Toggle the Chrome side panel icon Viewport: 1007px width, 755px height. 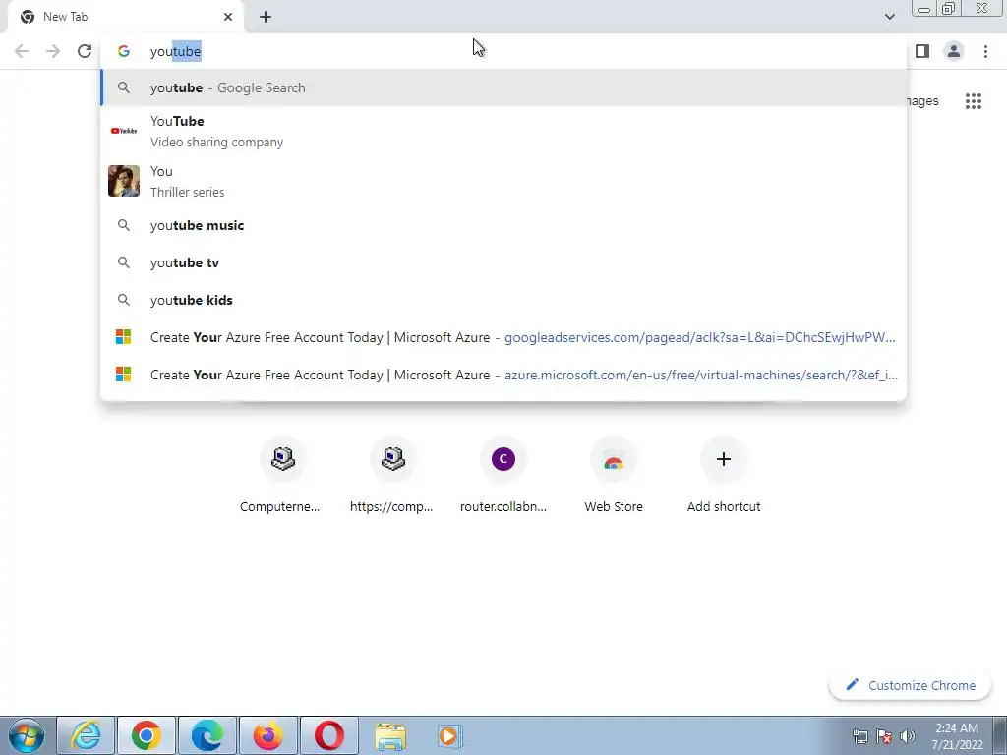(922, 51)
